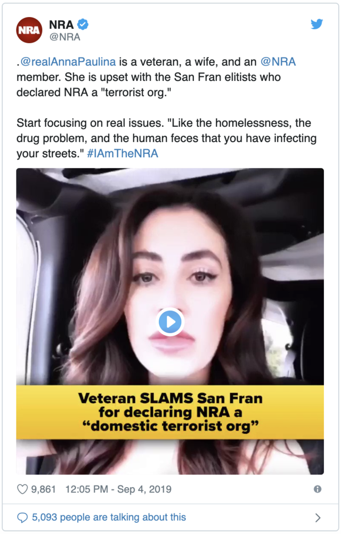
Task: Expand the conversation with the right chevron
Action: pos(318,517)
